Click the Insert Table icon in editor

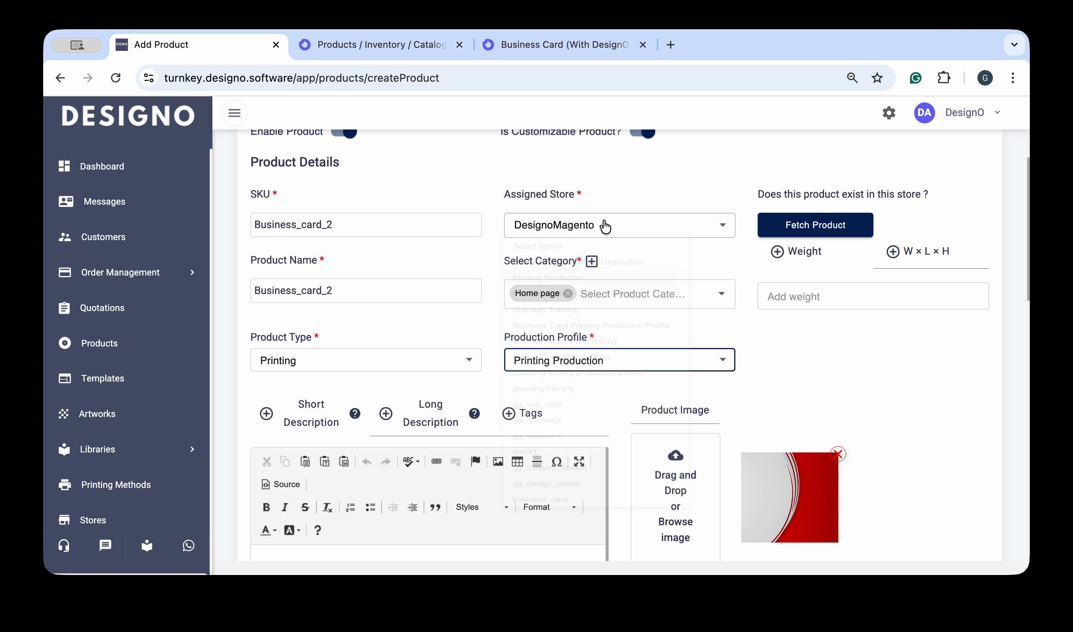517,461
